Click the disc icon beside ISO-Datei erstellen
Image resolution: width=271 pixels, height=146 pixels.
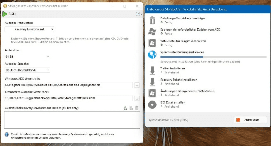tap(152, 104)
